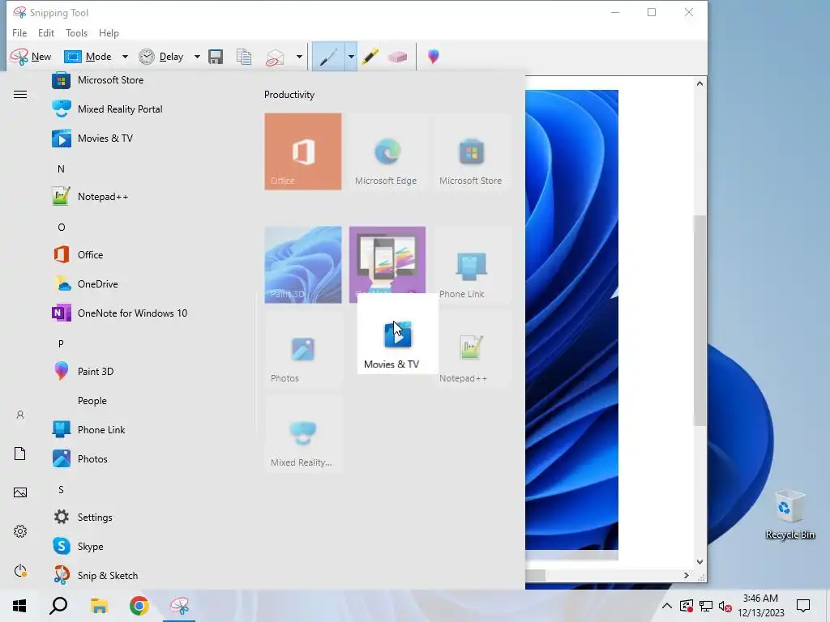This screenshot has width=830, height=622.
Task: Expand Start menu hamburger navigation
Action: click(x=20, y=95)
